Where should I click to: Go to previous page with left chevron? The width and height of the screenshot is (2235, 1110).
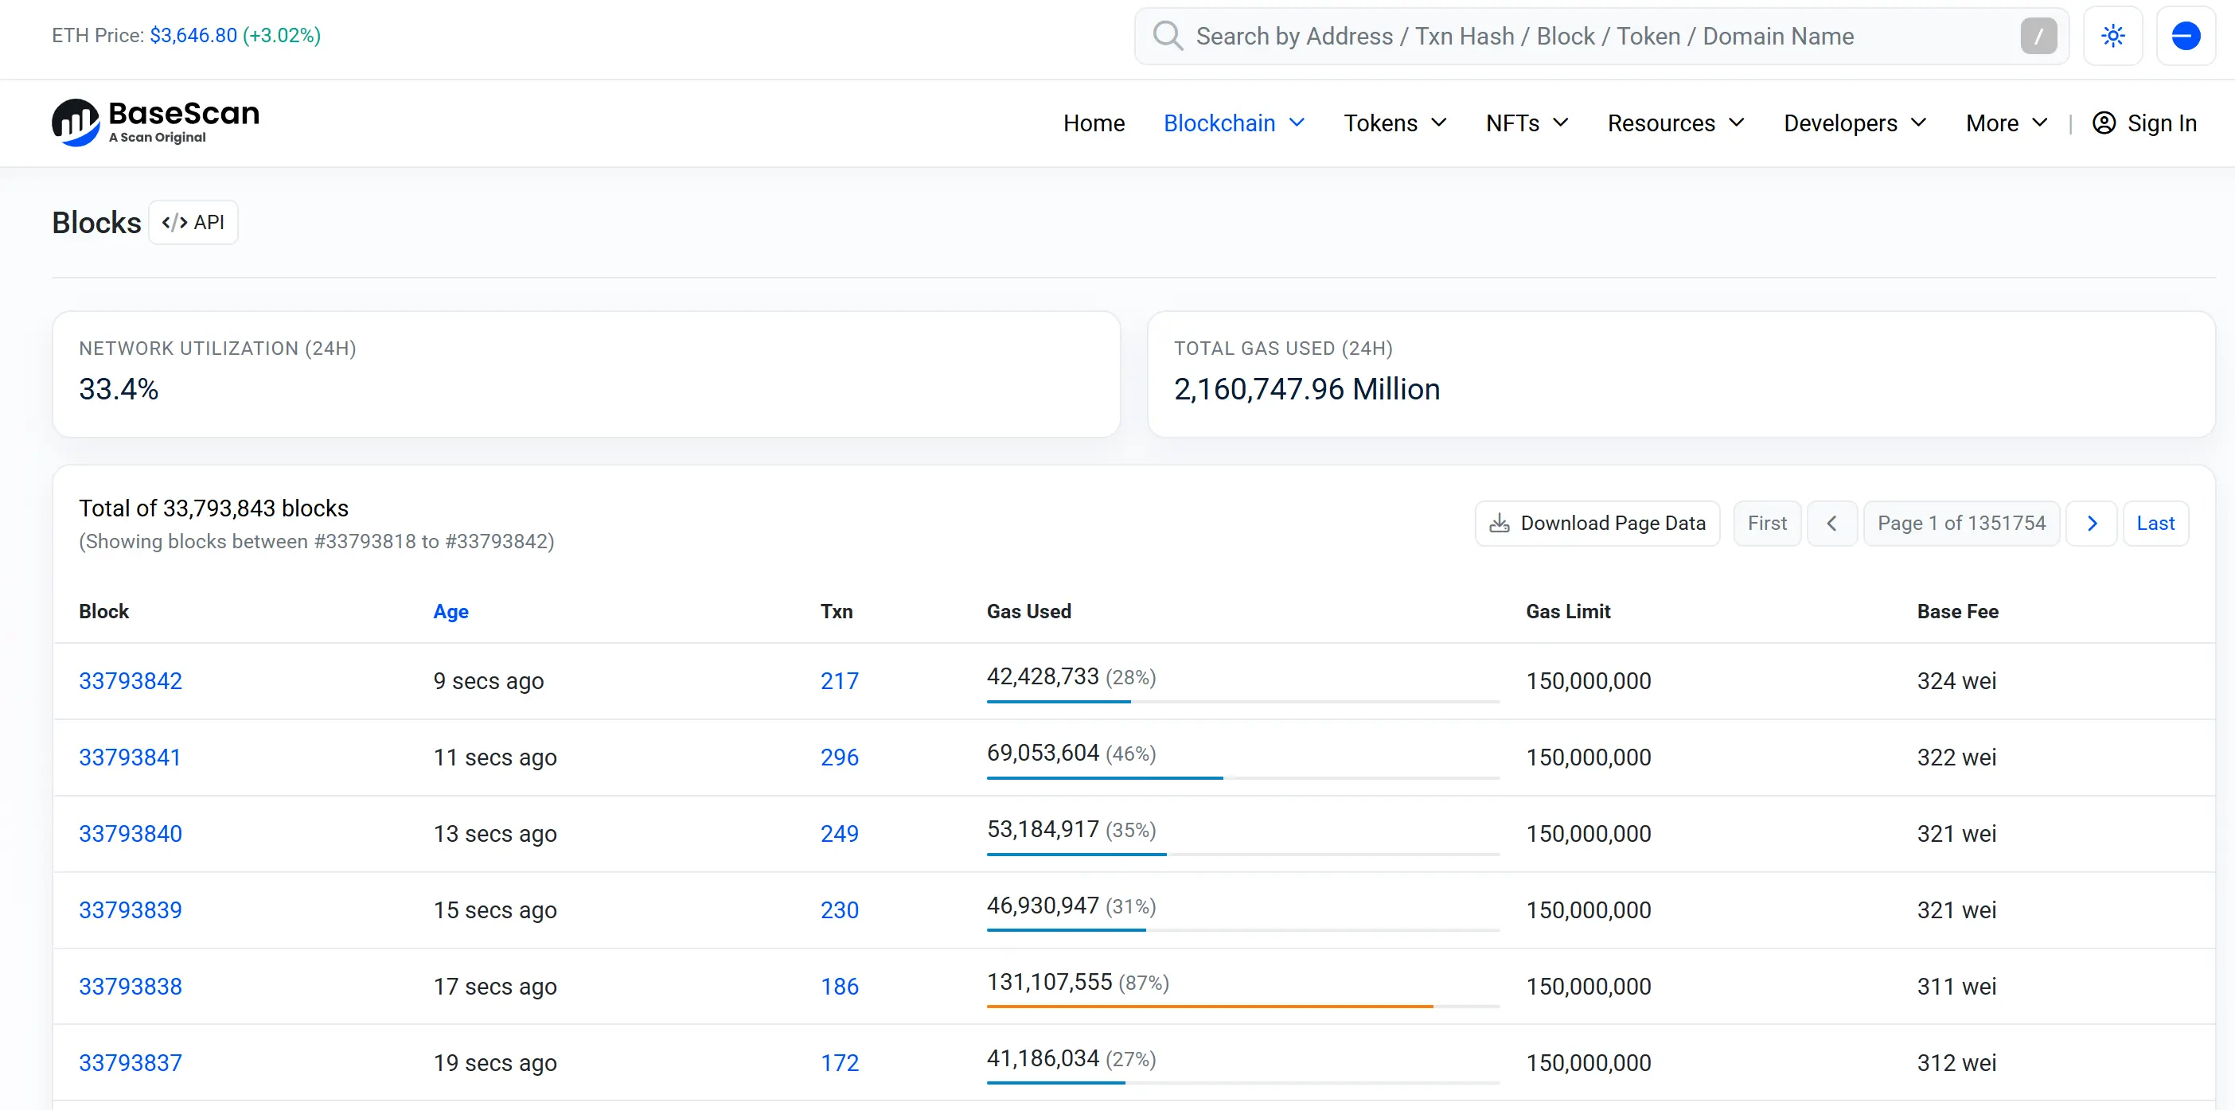(1831, 523)
